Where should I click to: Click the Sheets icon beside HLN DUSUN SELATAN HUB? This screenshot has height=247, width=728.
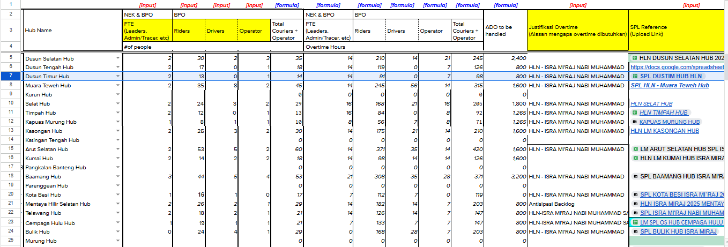(634, 58)
